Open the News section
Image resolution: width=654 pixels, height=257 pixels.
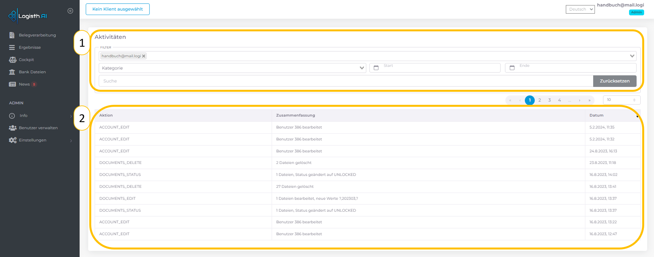coord(24,84)
